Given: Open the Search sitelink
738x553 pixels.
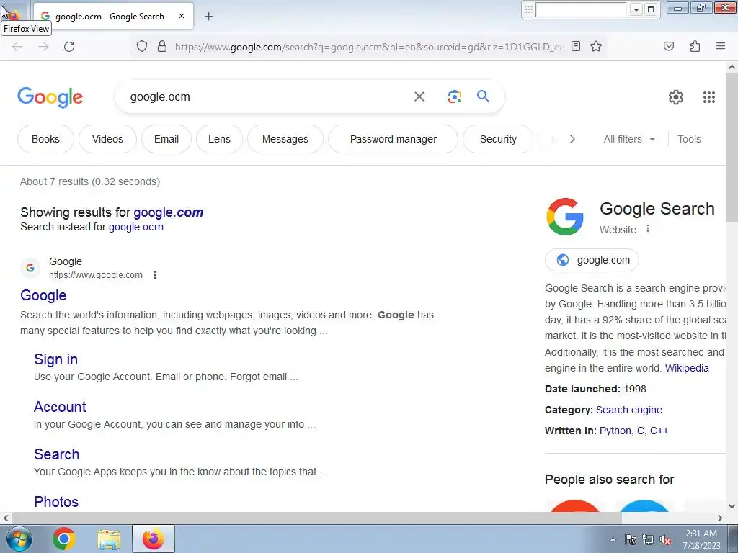Looking at the screenshot, I should pos(56,454).
